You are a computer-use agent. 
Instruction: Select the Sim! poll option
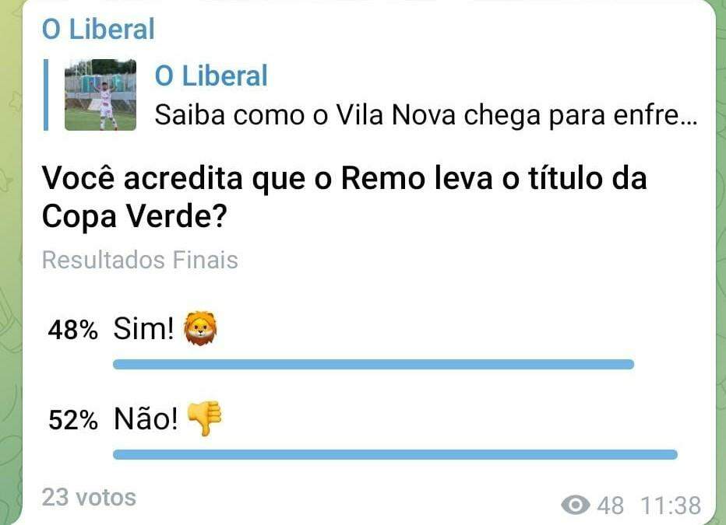click(x=144, y=329)
